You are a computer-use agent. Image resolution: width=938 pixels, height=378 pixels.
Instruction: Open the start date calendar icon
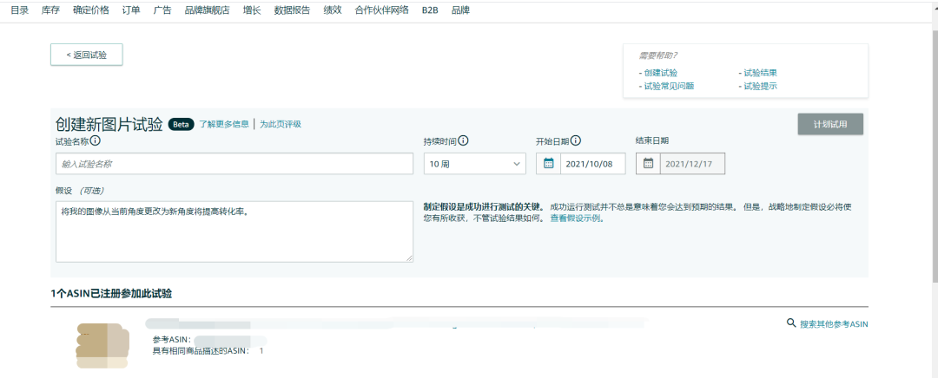[549, 164]
